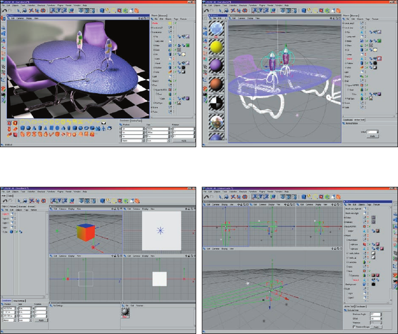Expand Hyper NURBS item in wireframe lamp object tree
The image size is (398, 334).
tap(346, 85)
